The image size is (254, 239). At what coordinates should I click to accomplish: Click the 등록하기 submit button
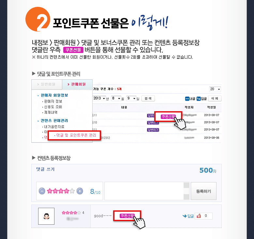click(203, 191)
